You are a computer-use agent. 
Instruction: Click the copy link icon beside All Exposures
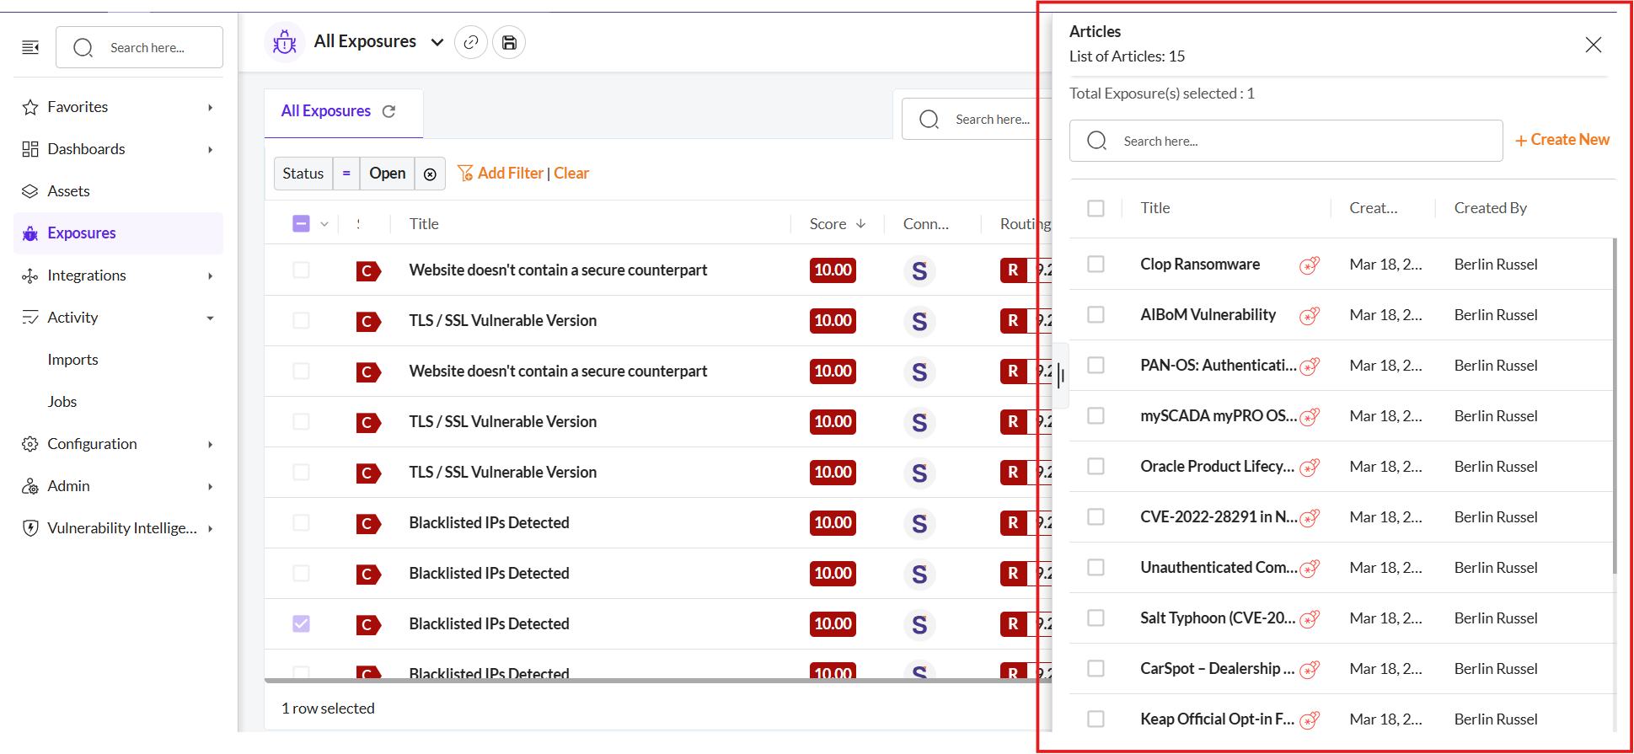[x=471, y=42]
